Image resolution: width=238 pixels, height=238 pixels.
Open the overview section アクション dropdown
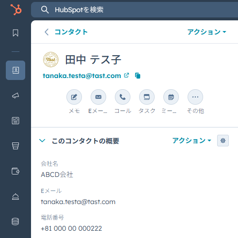coord(192,141)
